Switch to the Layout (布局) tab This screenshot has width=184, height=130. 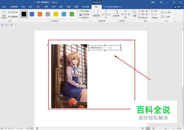pos(46,7)
